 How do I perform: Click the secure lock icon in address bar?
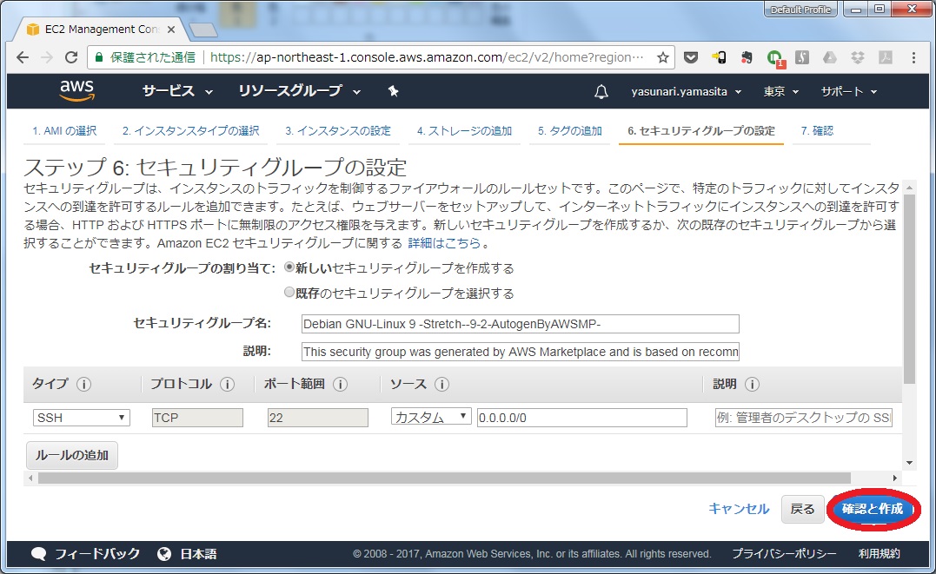pos(99,57)
